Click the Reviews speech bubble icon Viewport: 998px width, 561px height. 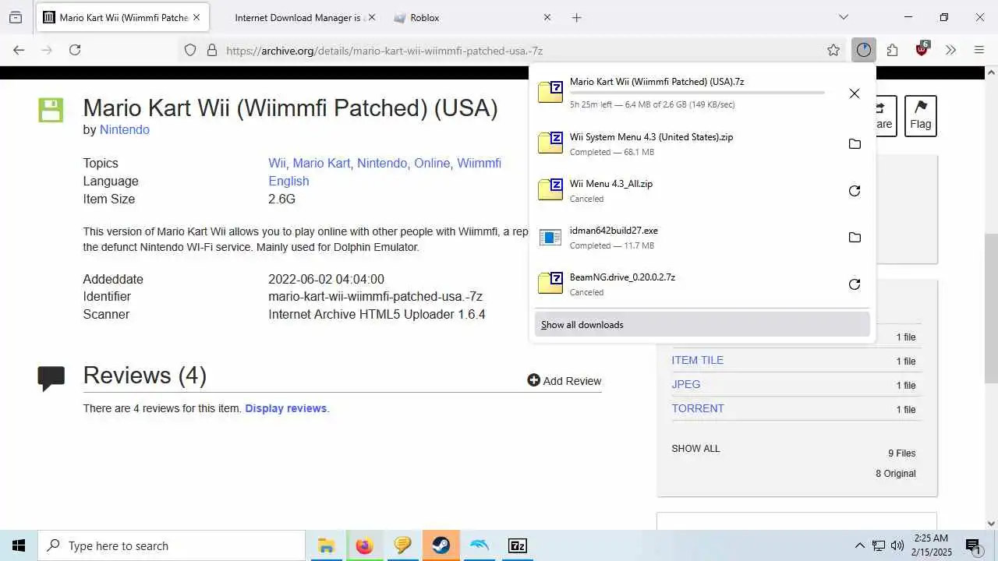click(51, 378)
